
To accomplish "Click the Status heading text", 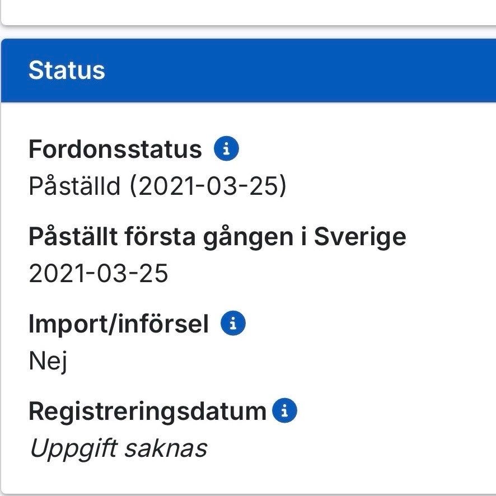I will coord(67,70).
